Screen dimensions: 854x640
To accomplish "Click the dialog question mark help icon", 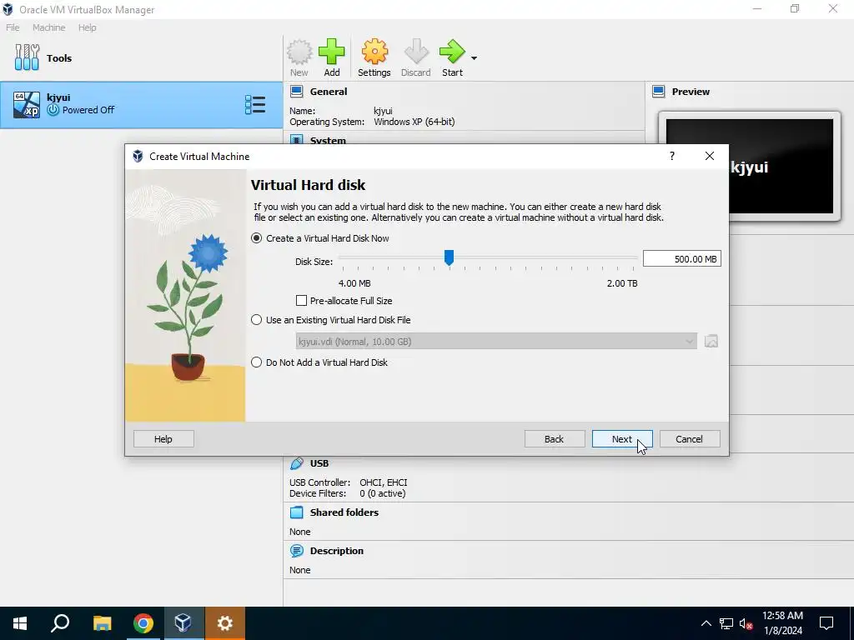I will tap(671, 156).
